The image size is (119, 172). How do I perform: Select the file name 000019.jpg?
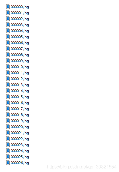(20, 121)
